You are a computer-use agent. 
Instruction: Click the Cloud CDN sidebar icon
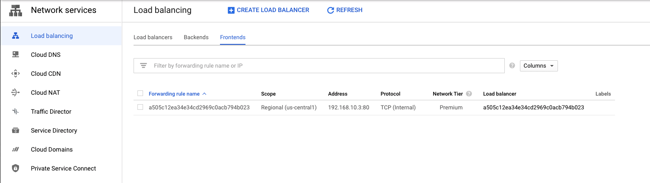coord(16,74)
